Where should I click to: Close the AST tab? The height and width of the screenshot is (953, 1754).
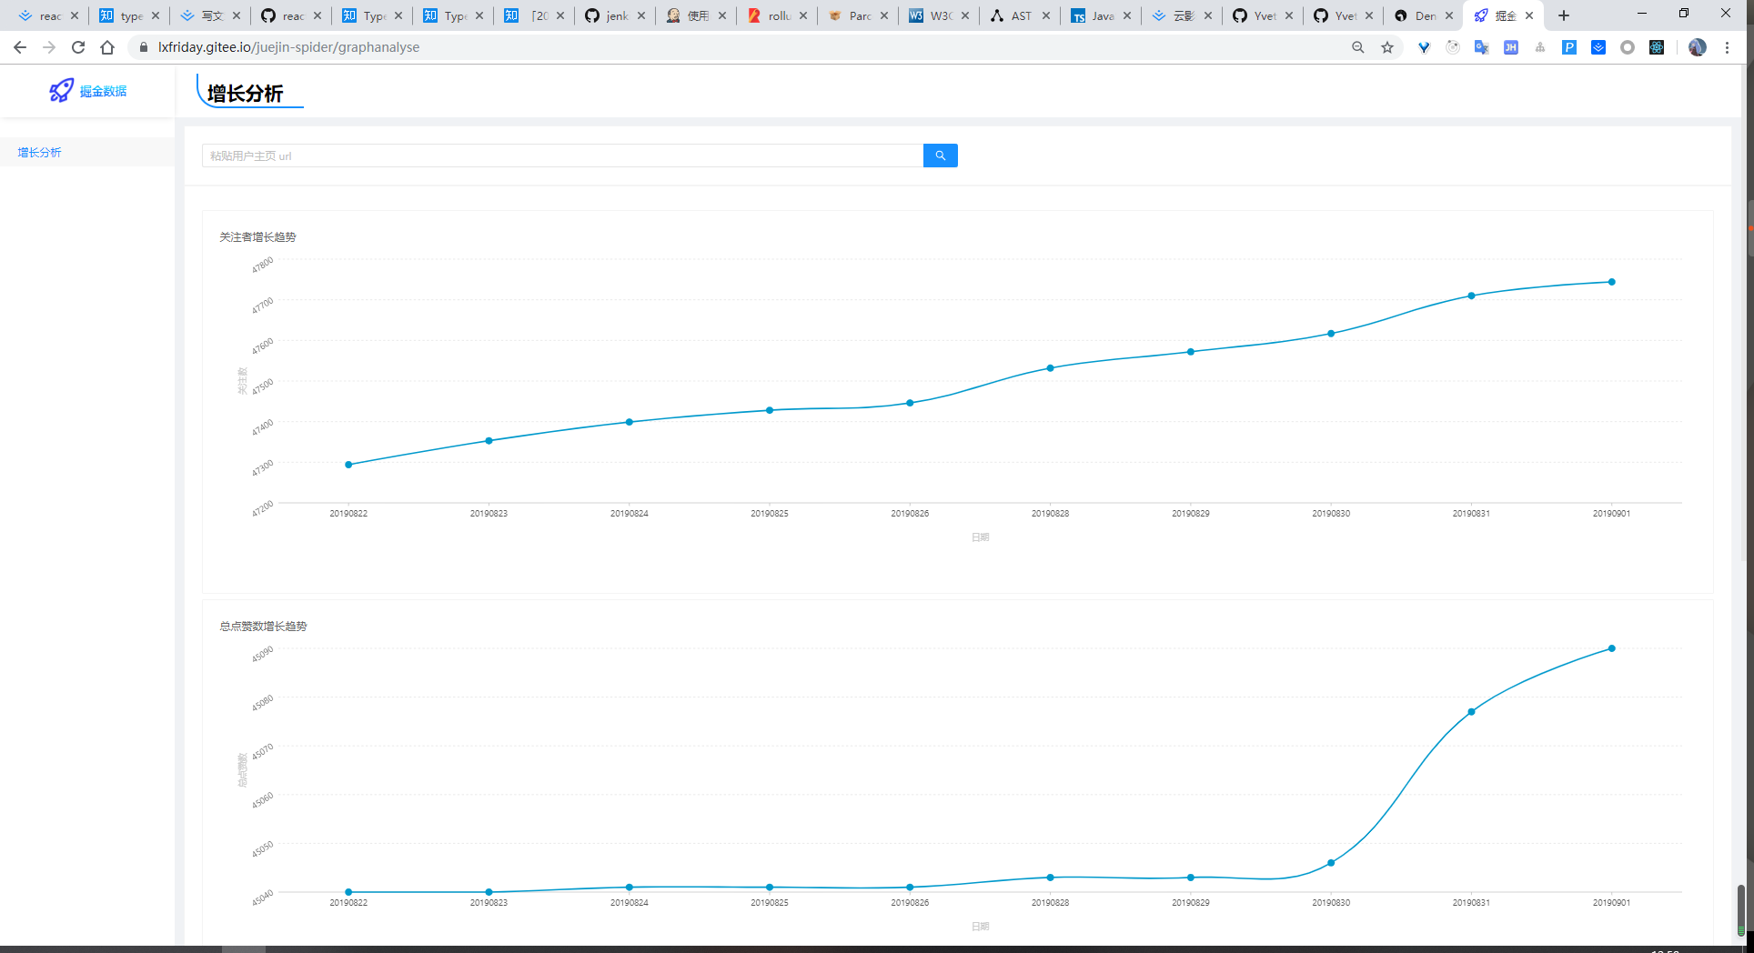point(1045,15)
